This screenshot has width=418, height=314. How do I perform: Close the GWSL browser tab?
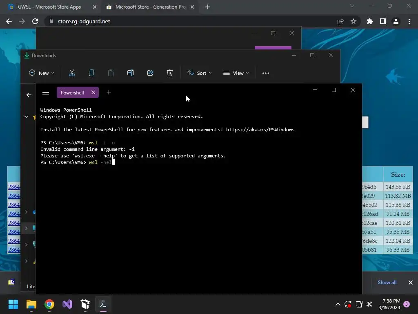click(x=95, y=7)
